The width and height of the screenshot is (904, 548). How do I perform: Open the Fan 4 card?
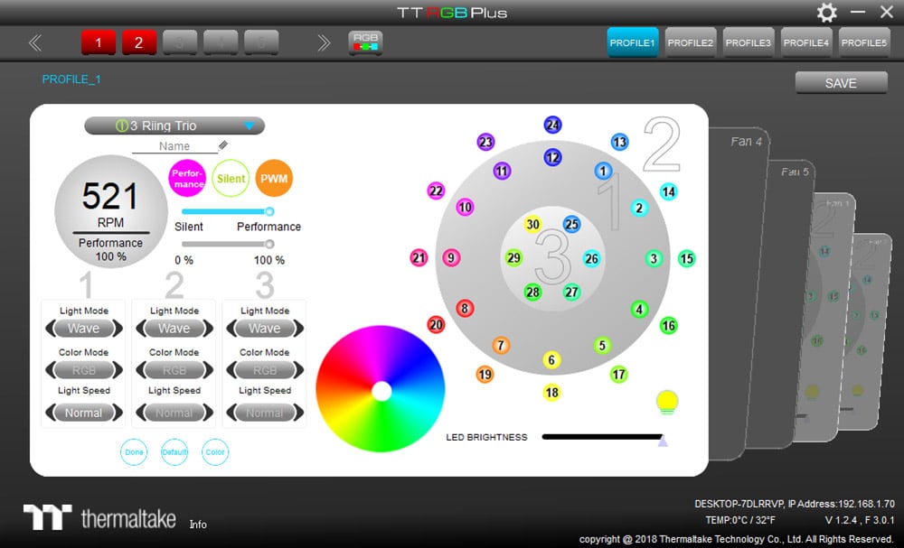(739, 293)
